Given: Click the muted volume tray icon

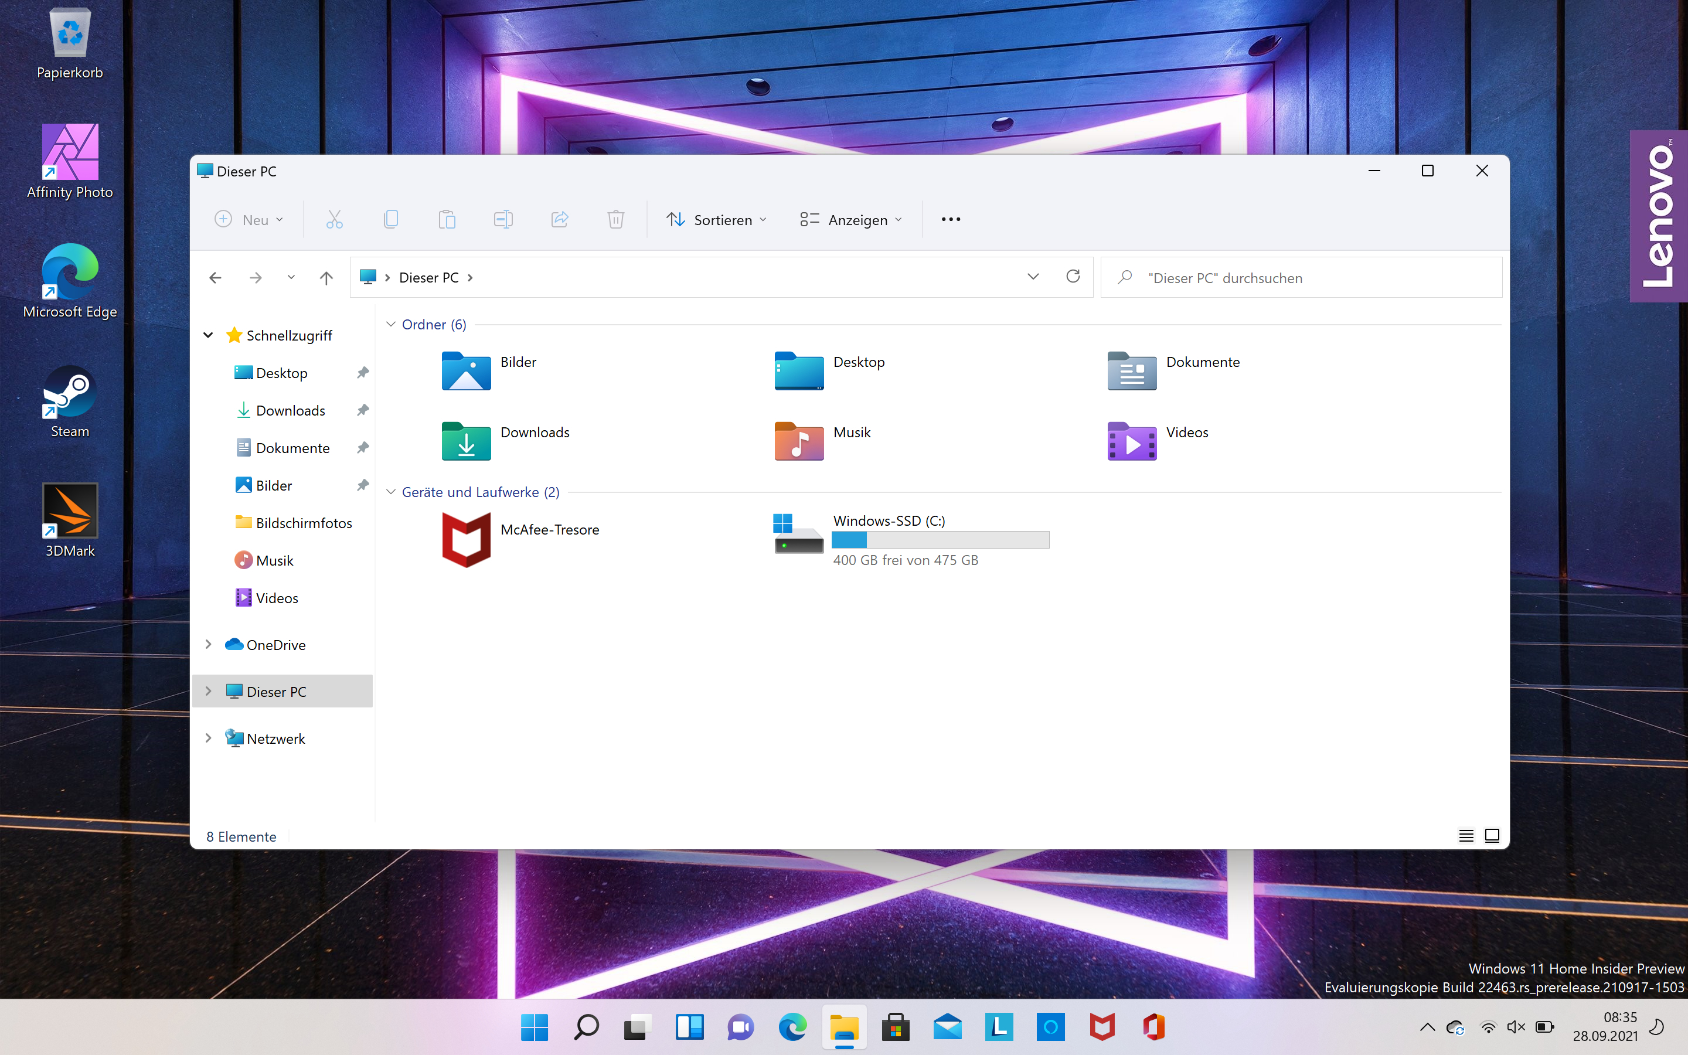Looking at the screenshot, I should [1516, 1027].
